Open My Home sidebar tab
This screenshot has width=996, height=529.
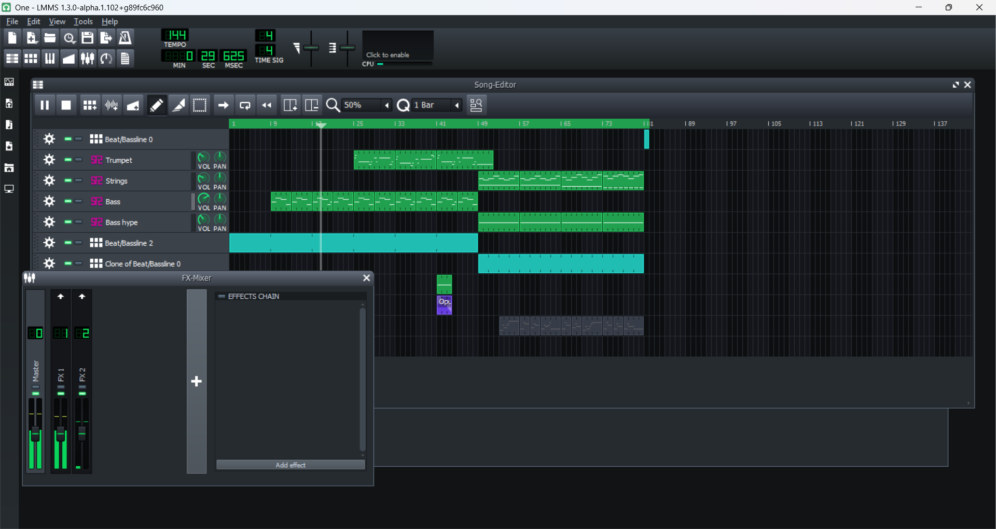coord(9,168)
